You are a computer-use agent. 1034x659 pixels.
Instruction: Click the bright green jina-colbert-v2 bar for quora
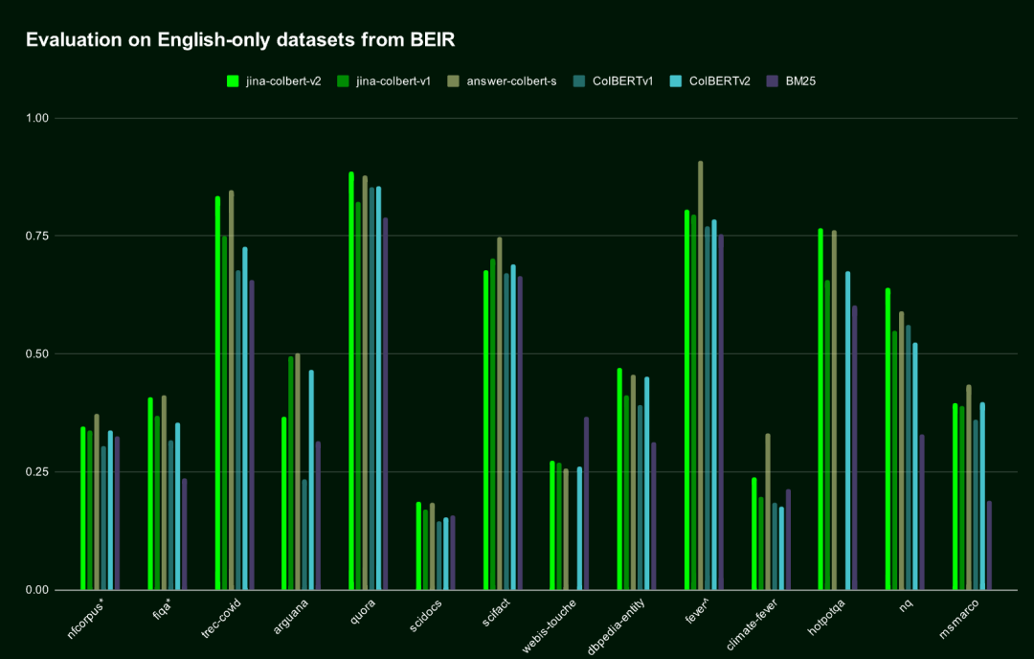pos(351,381)
